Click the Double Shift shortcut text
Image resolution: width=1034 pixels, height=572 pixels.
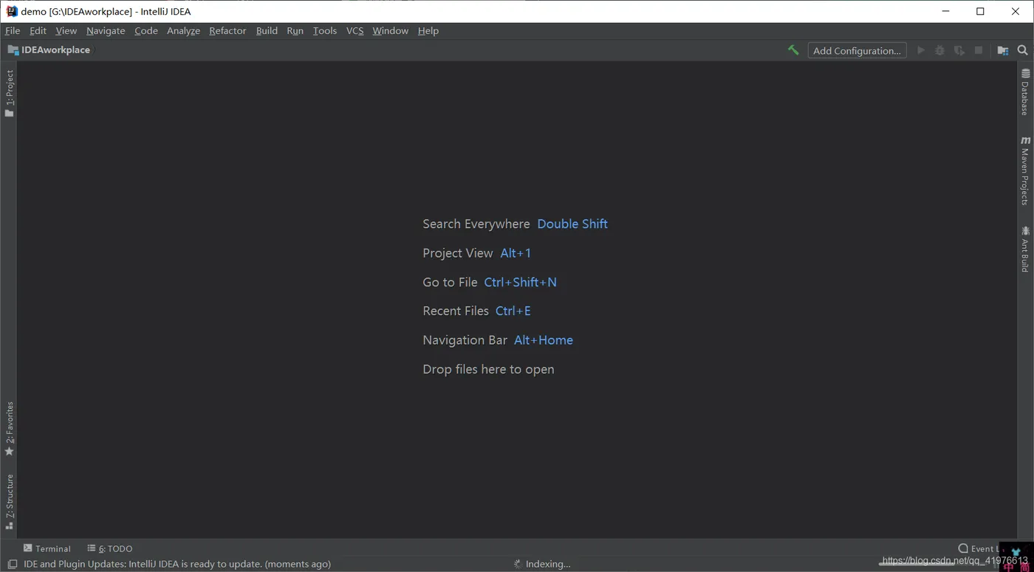click(x=572, y=224)
